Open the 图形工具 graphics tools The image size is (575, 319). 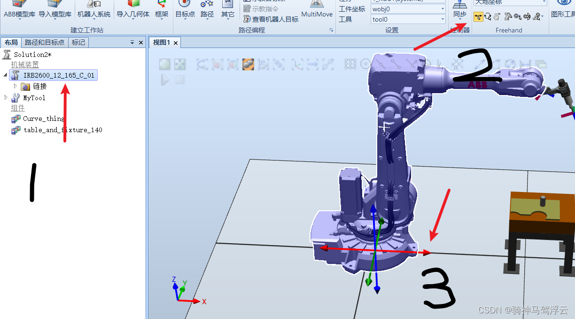coord(563,10)
